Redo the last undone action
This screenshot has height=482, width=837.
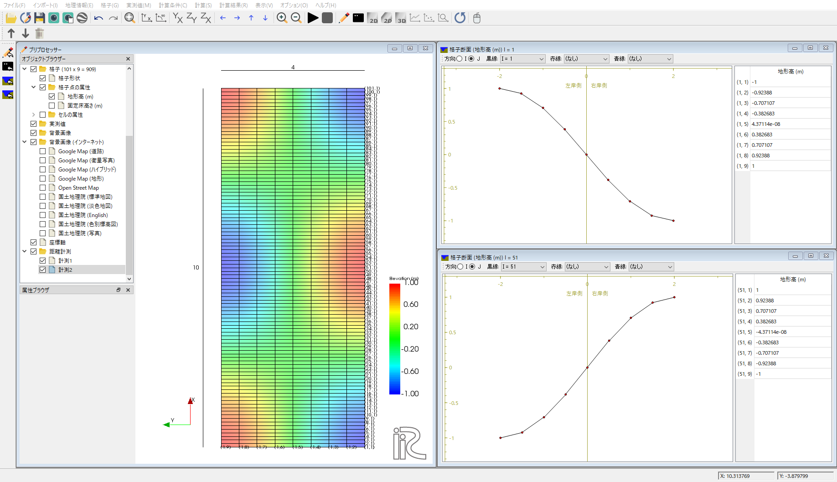[x=113, y=18]
